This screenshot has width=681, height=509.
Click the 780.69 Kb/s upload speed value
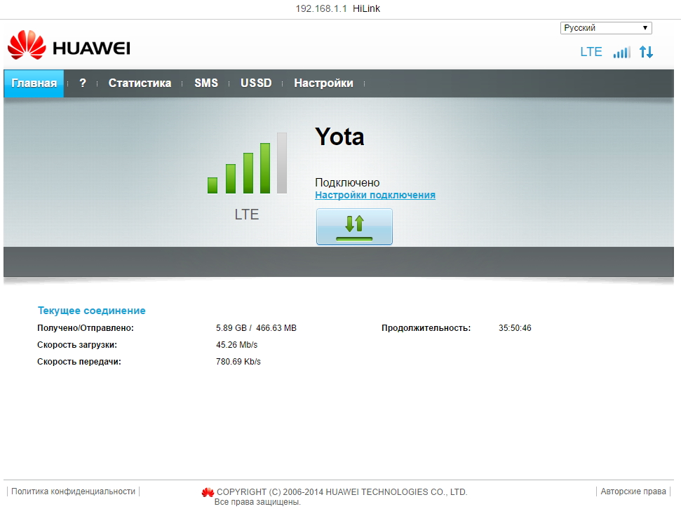click(238, 361)
